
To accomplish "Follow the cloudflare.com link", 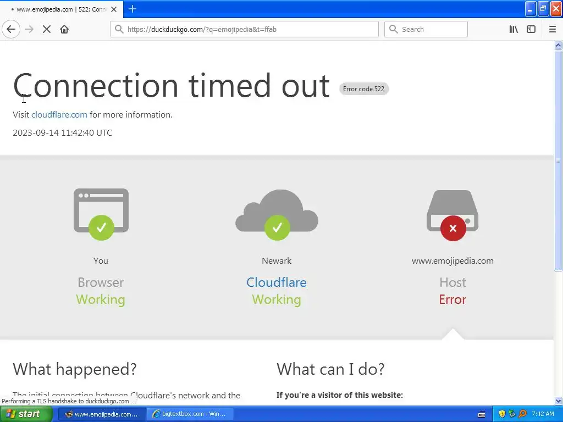I will (x=59, y=114).
